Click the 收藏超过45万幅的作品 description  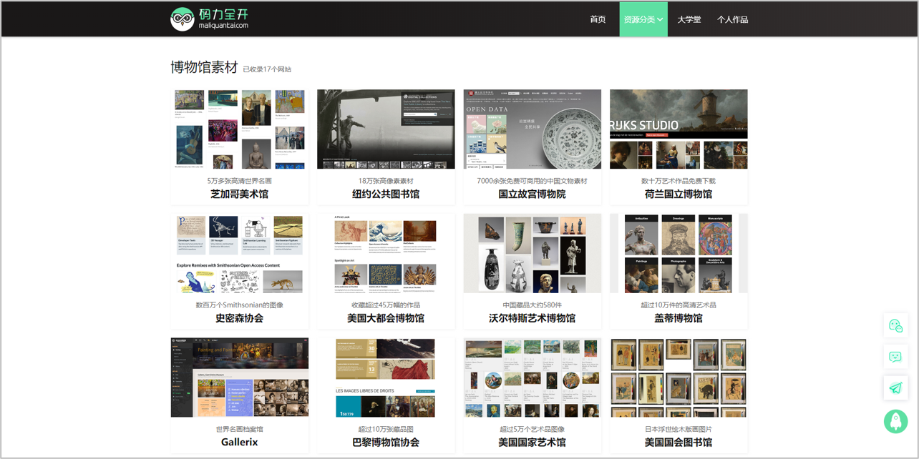[386, 305]
